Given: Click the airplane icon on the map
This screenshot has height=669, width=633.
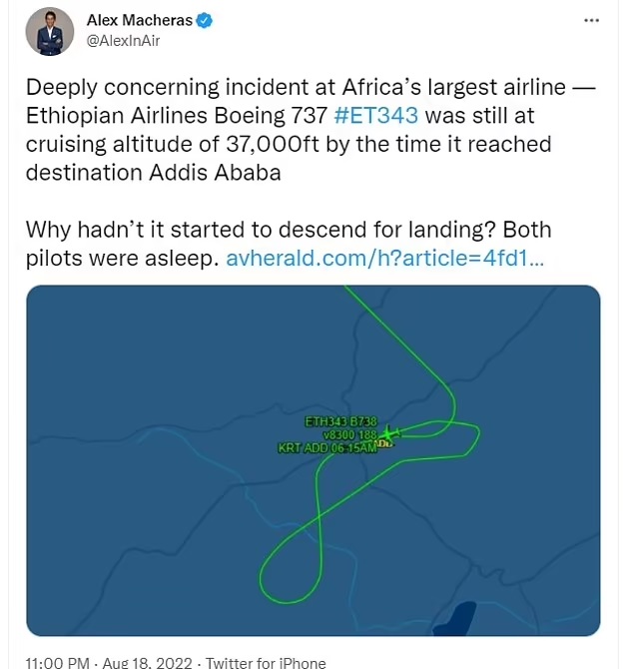Looking at the screenshot, I should point(389,433).
